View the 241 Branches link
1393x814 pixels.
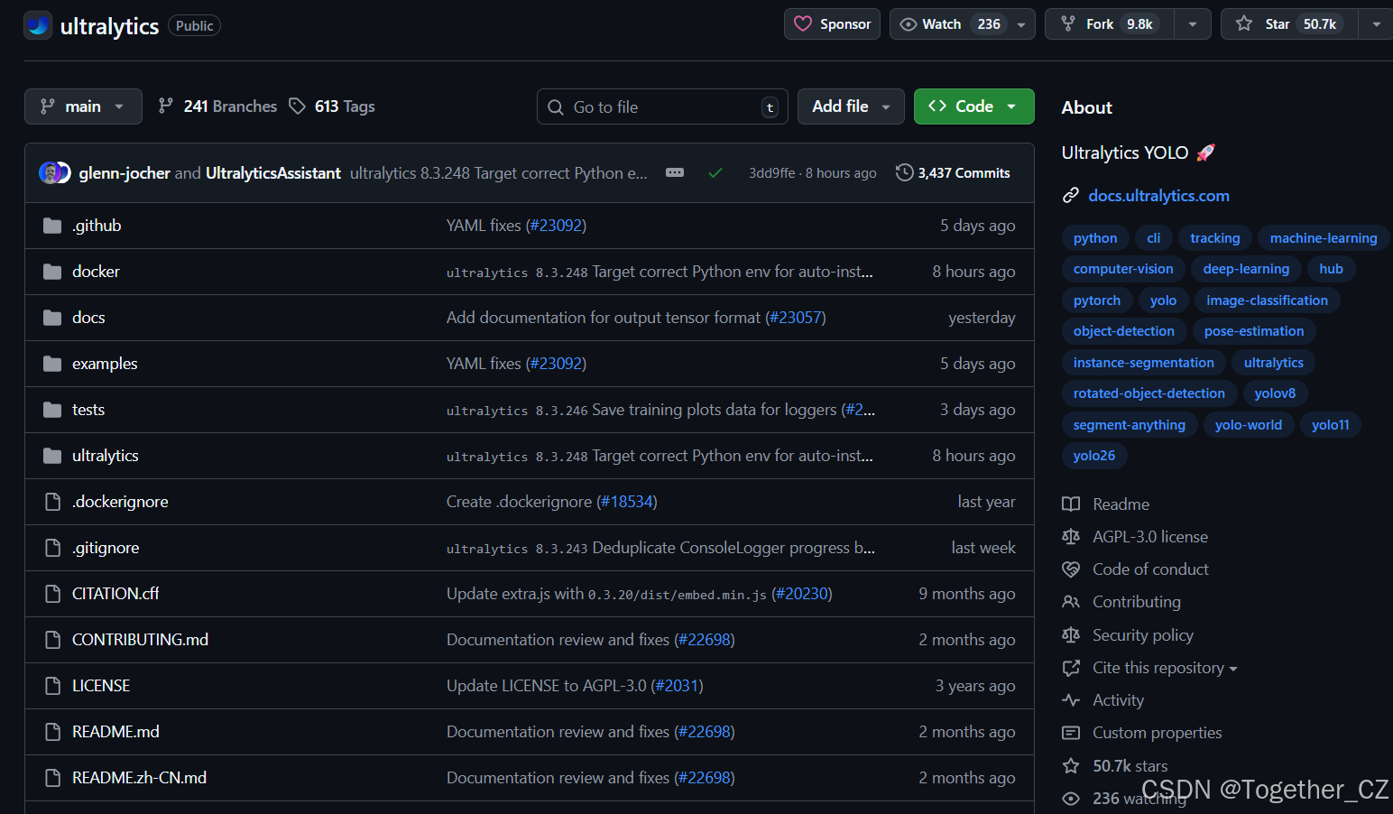tap(217, 106)
